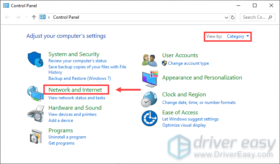
Task: Open the User Accounts people icon
Action: 150,60
